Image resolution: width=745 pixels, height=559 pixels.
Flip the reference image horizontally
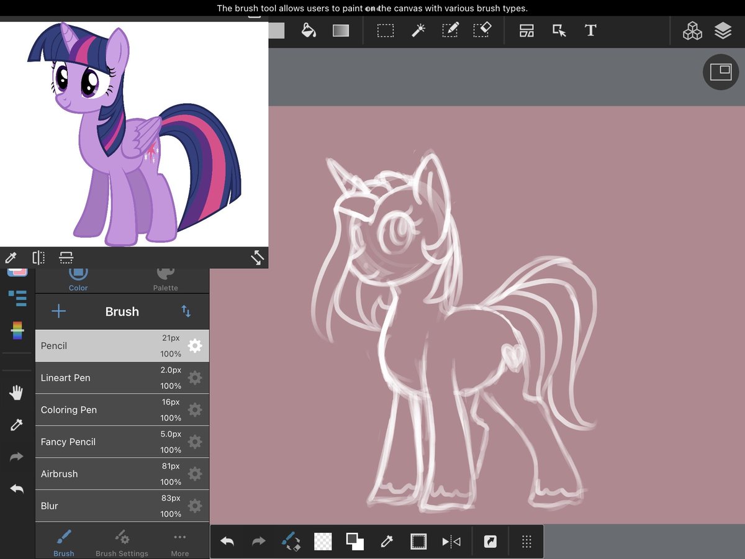point(38,257)
